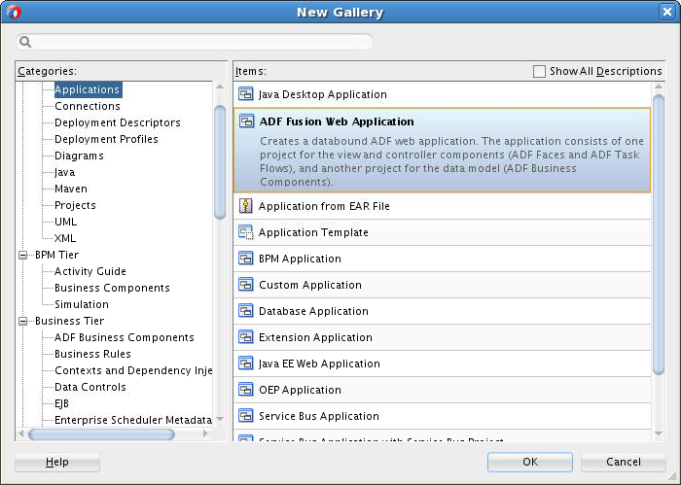The width and height of the screenshot is (681, 485).
Task: Click the OEP Application icon
Action: (246, 390)
